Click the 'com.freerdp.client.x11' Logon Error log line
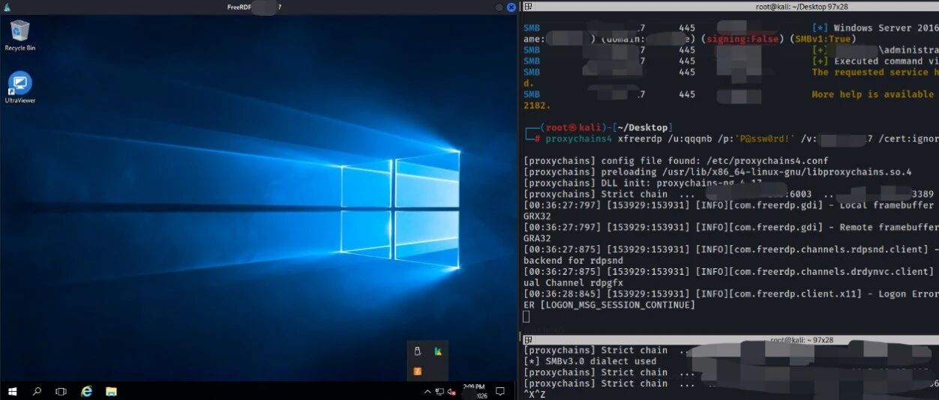 point(731,294)
